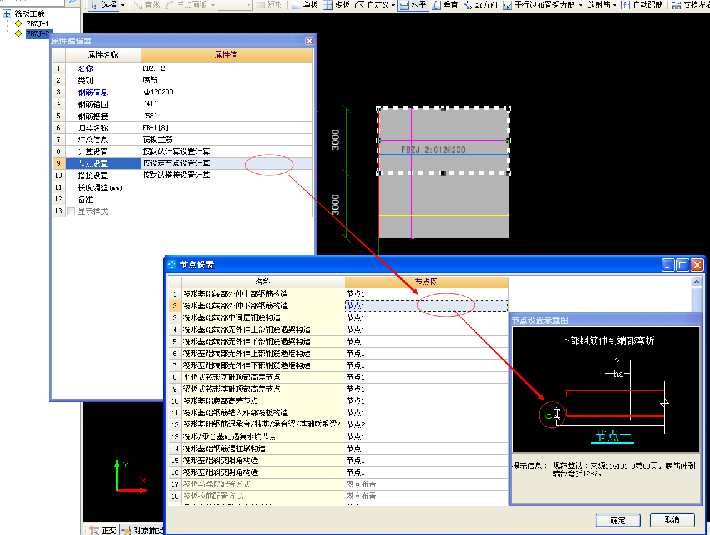
Task: Select row 筏形基础端部外伸上部钢筋构造
Action: 263,294
